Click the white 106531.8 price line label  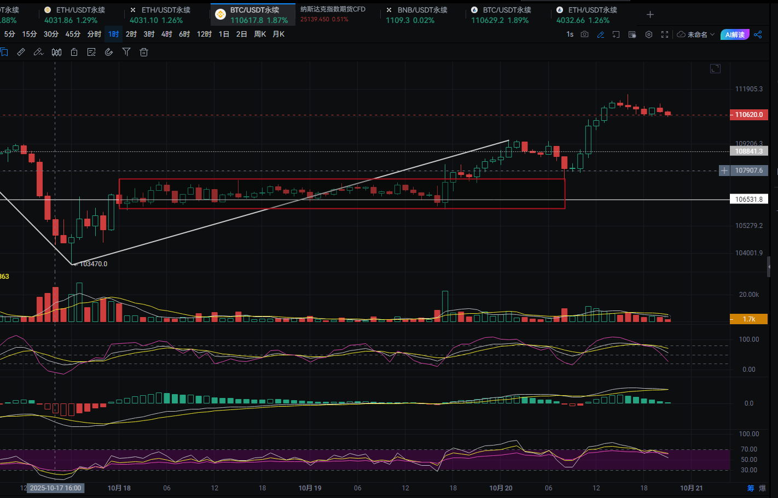[x=748, y=200]
